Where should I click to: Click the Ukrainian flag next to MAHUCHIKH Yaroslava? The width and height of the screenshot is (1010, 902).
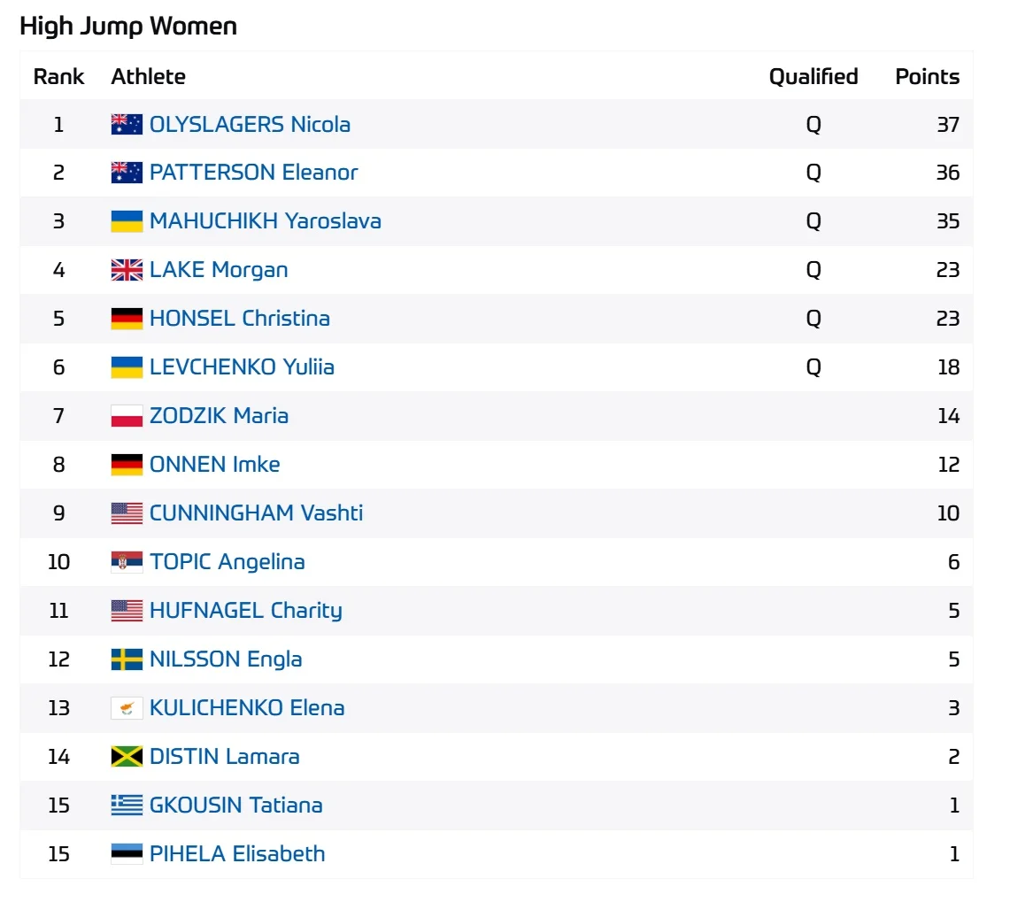click(127, 221)
